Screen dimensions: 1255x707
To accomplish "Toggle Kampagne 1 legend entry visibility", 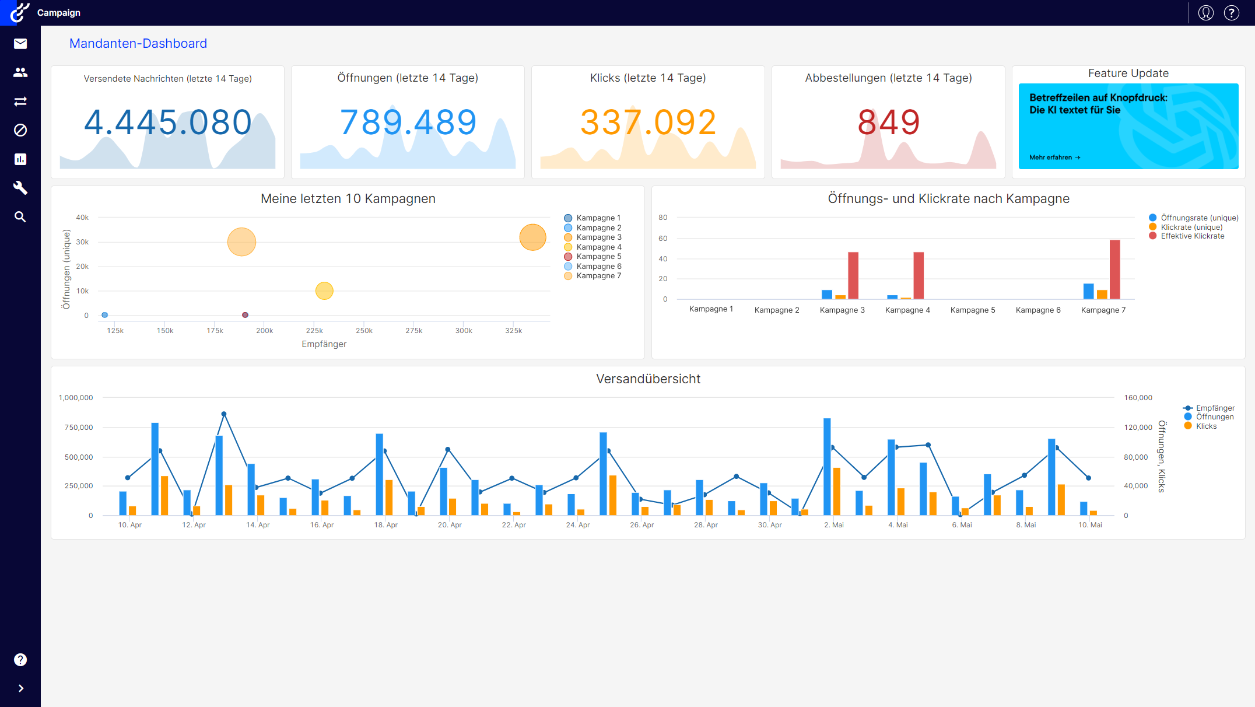I will (598, 218).
